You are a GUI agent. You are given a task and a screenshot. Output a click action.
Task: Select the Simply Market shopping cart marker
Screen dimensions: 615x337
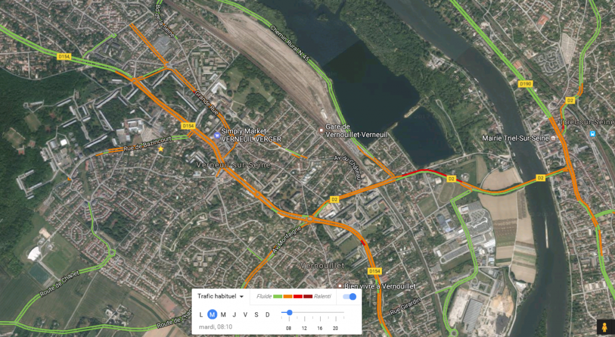(x=217, y=135)
